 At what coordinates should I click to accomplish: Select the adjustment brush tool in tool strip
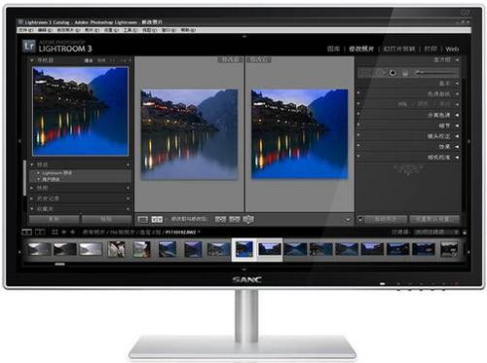420,72
